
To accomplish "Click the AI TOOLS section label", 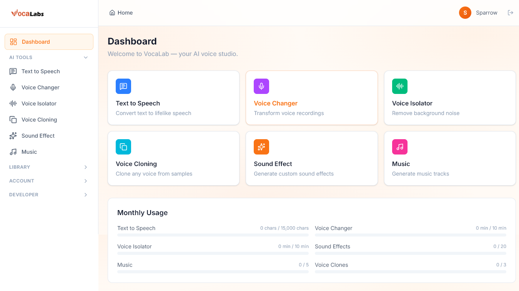I will [21, 58].
